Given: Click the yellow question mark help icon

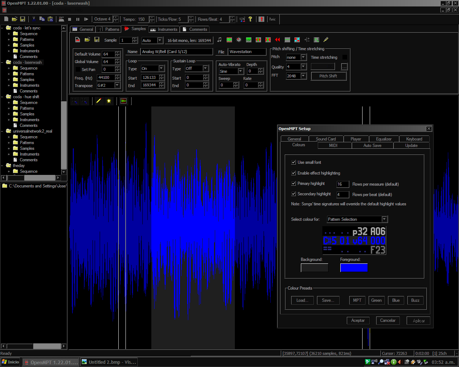Looking at the screenshot, I should click(250, 19).
